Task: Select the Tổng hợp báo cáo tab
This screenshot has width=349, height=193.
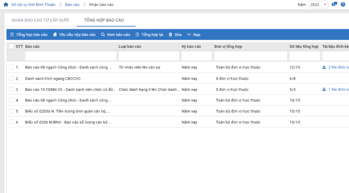Action: click(x=104, y=20)
